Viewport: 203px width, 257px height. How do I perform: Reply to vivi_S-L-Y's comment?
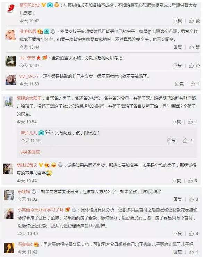tap(179, 84)
